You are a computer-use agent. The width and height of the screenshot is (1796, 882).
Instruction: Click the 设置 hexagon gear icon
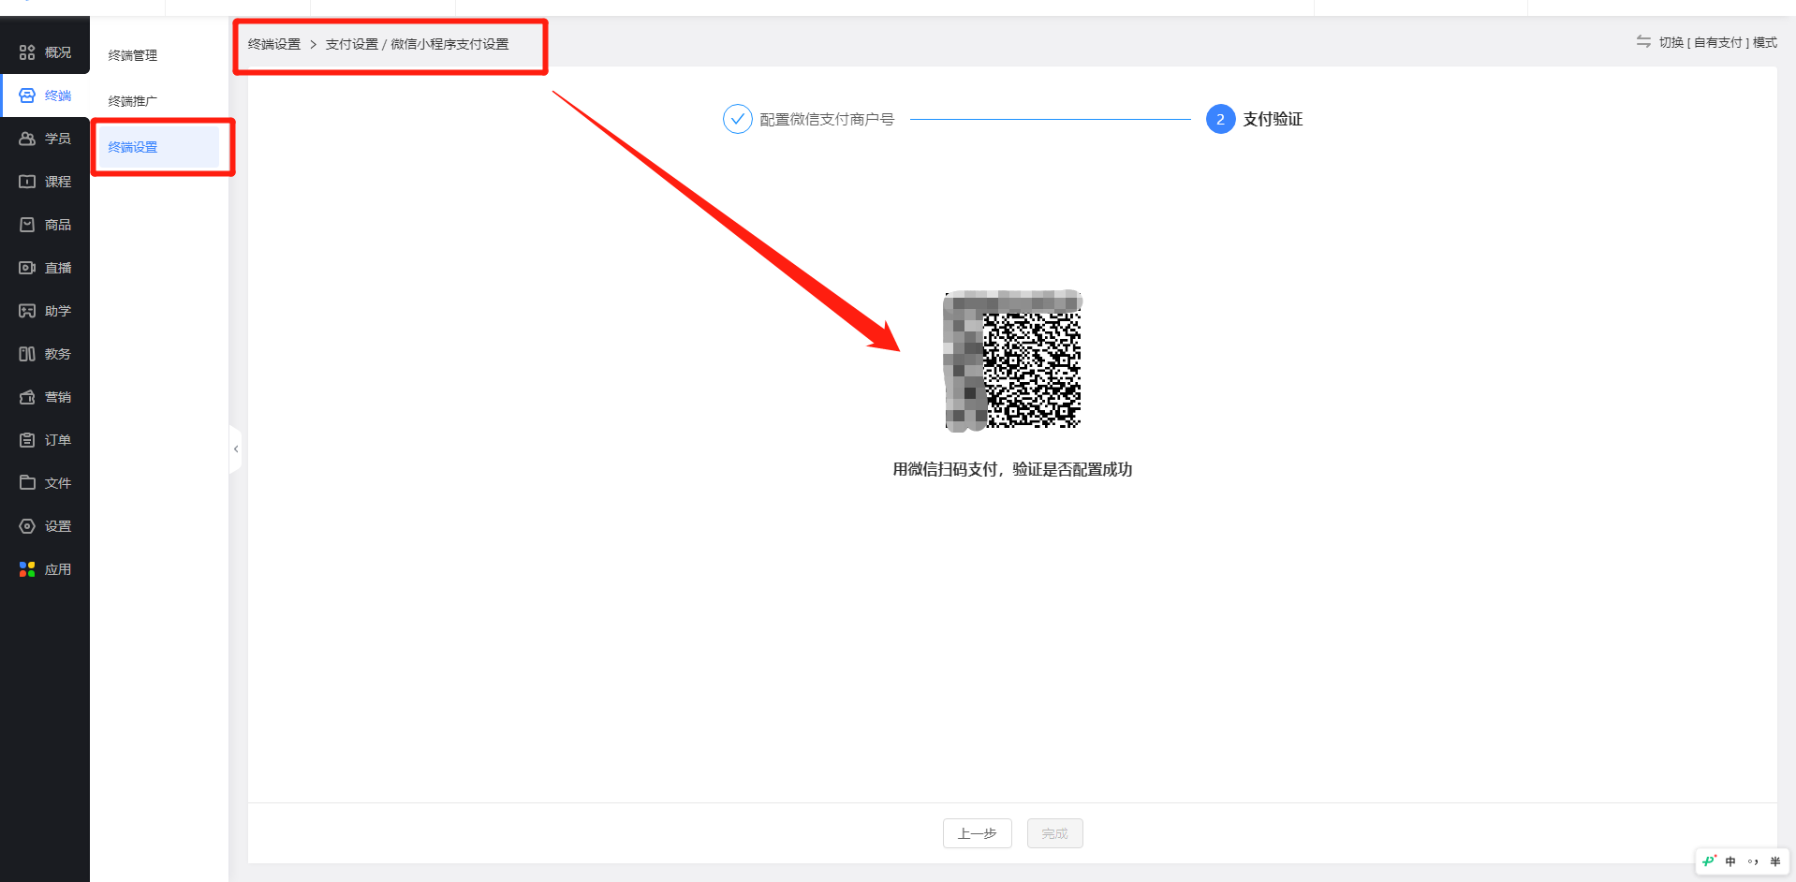pos(27,526)
